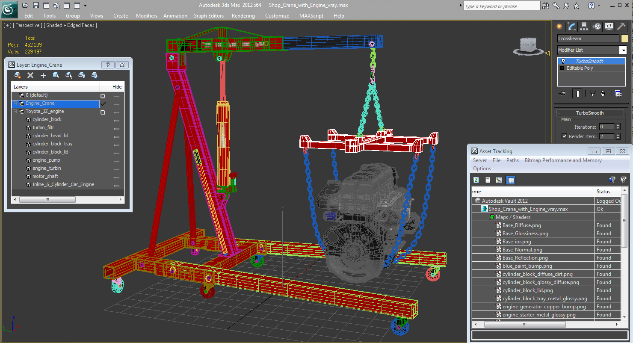Open the Utilities hammer panel tab
Screen dimensions: 633x343
(x=621, y=27)
